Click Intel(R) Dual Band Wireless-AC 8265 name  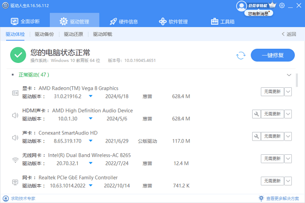(x=89, y=155)
